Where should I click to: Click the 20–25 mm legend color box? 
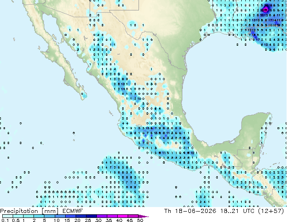(81, 216)
